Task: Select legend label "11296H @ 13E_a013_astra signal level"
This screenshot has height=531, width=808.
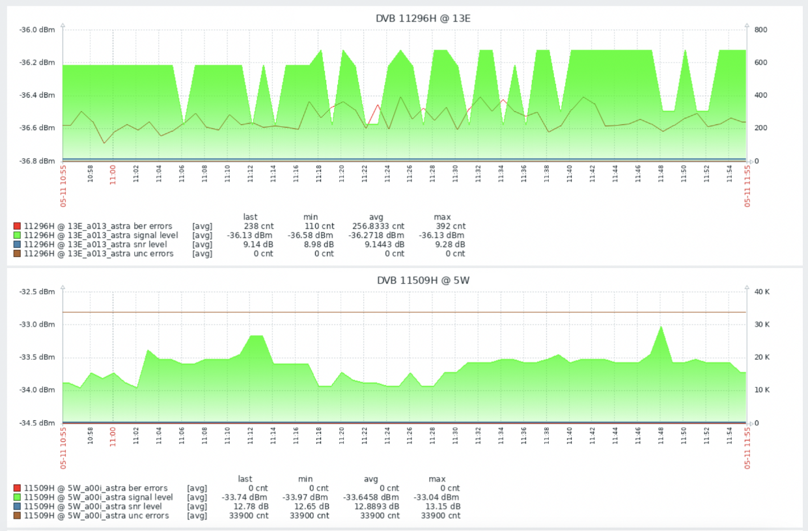Action: pos(101,235)
